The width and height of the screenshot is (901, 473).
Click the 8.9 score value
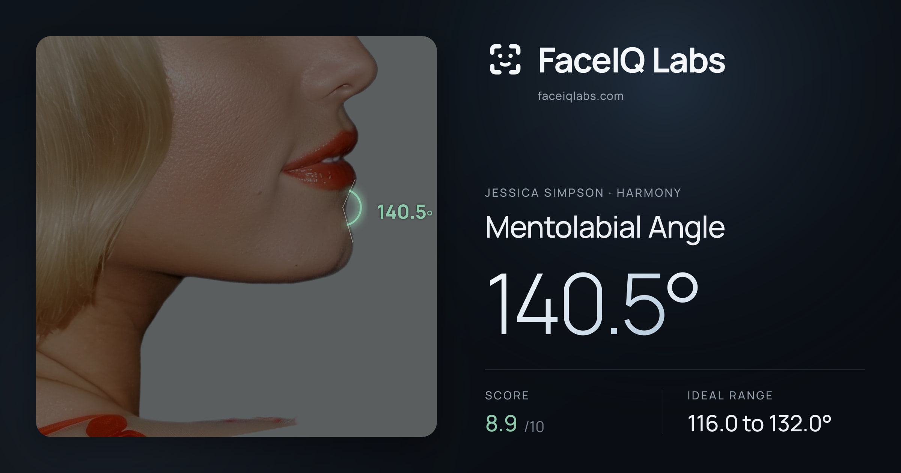(501, 423)
